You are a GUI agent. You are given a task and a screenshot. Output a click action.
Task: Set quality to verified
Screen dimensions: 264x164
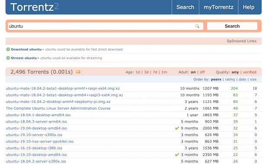pos(250,72)
